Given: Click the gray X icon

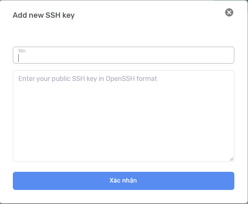Looking at the screenshot, I should tap(229, 12).
